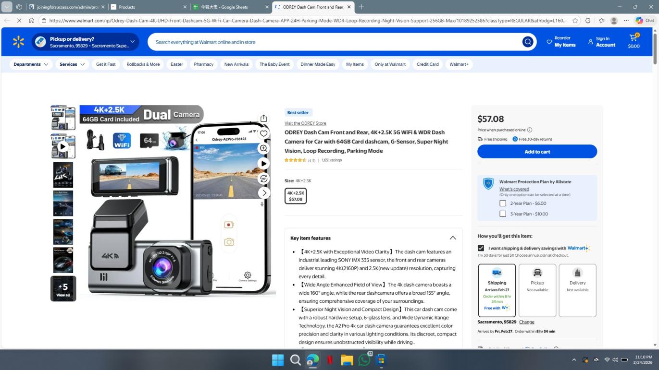Collapse the Key item features section
The image size is (659, 370).
click(x=452, y=238)
